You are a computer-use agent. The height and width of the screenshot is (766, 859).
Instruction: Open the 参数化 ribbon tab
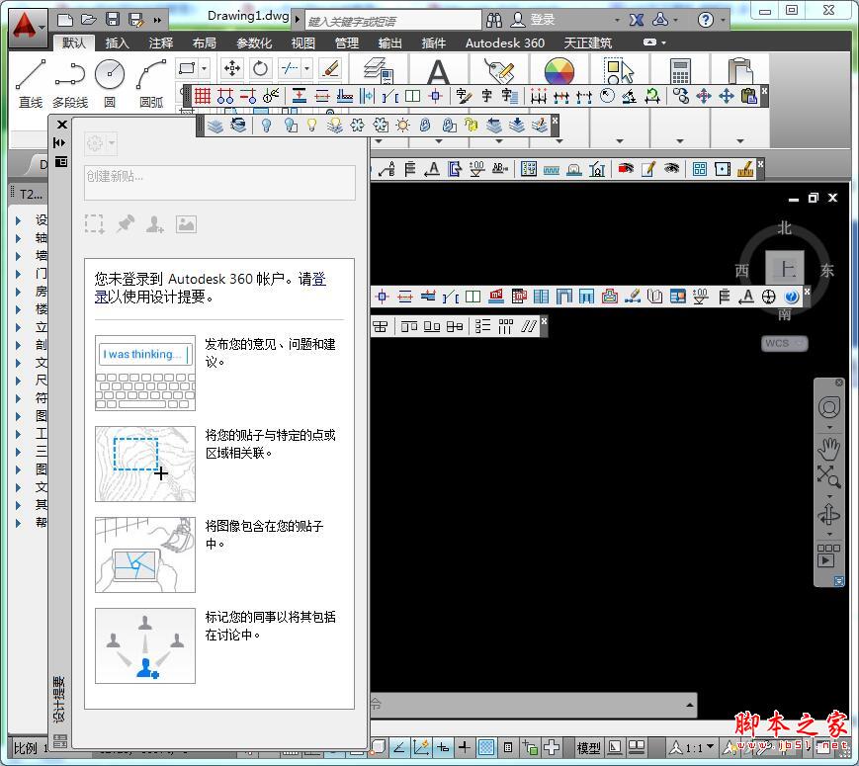[x=254, y=43]
